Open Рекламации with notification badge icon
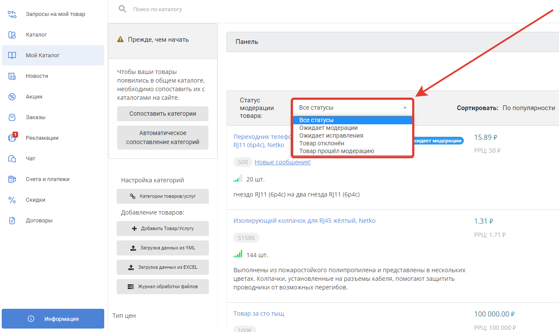This screenshot has width=559, height=332. click(x=12, y=138)
